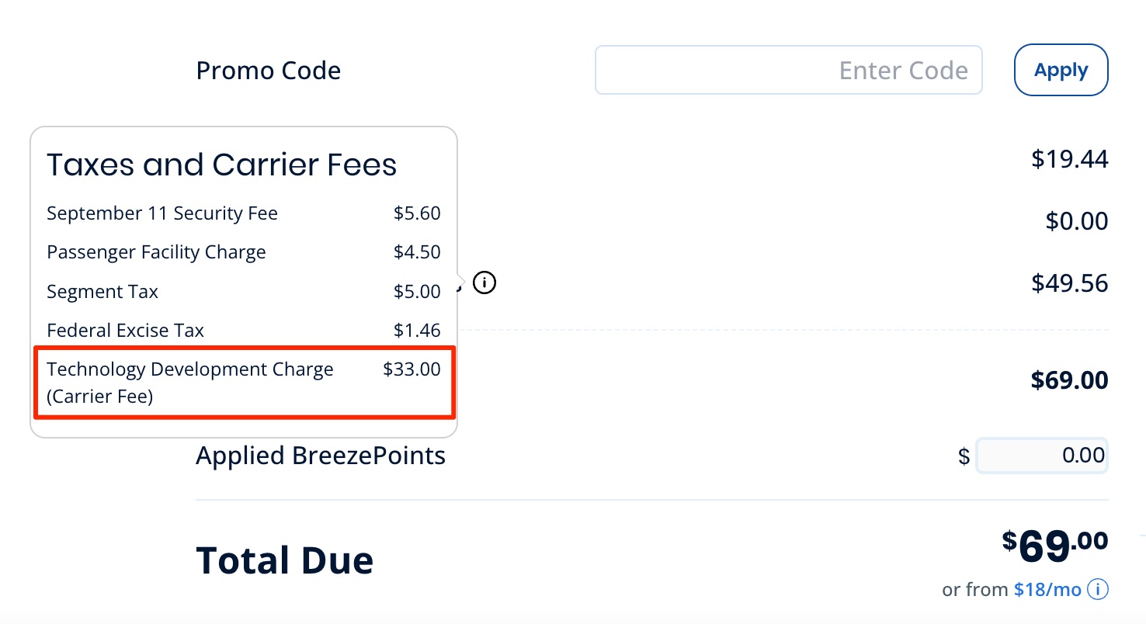Image resolution: width=1146 pixels, height=624 pixels.
Task: Click the bold $69.00 subtotal amount
Action: tap(1071, 380)
